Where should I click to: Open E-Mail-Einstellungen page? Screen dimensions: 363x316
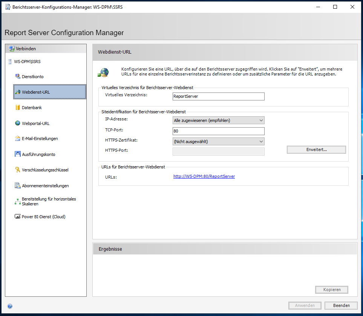pyautogui.click(x=40, y=139)
